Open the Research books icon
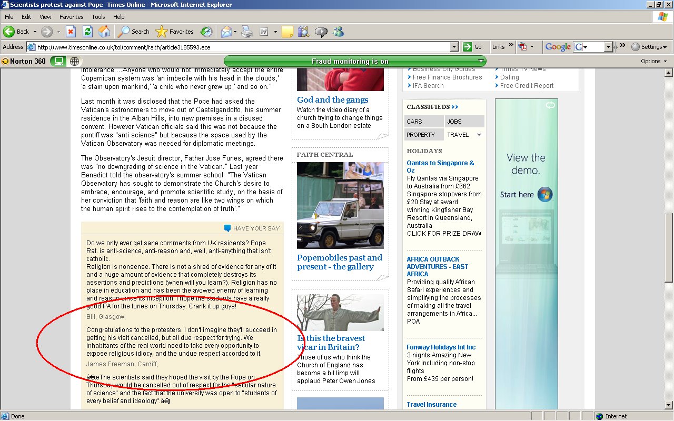 pos(303,32)
